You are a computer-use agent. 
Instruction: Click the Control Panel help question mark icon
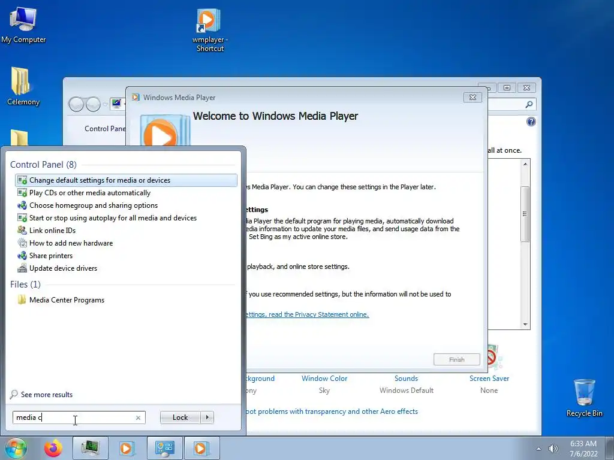pyautogui.click(x=531, y=122)
